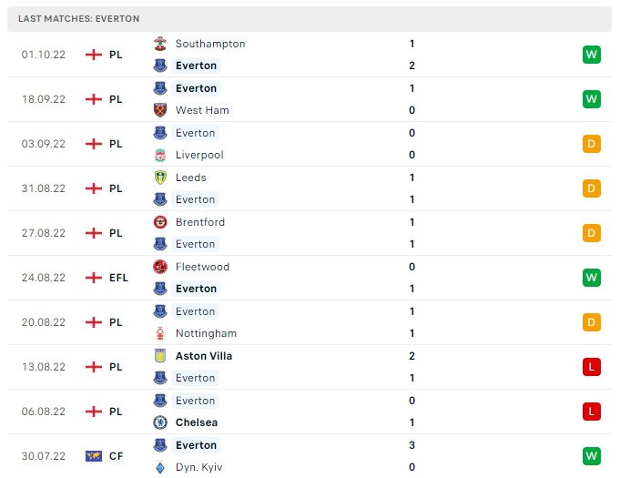Click the Leeds club crest icon
Viewport: 620px width, 478px height.
[x=160, y=178]
